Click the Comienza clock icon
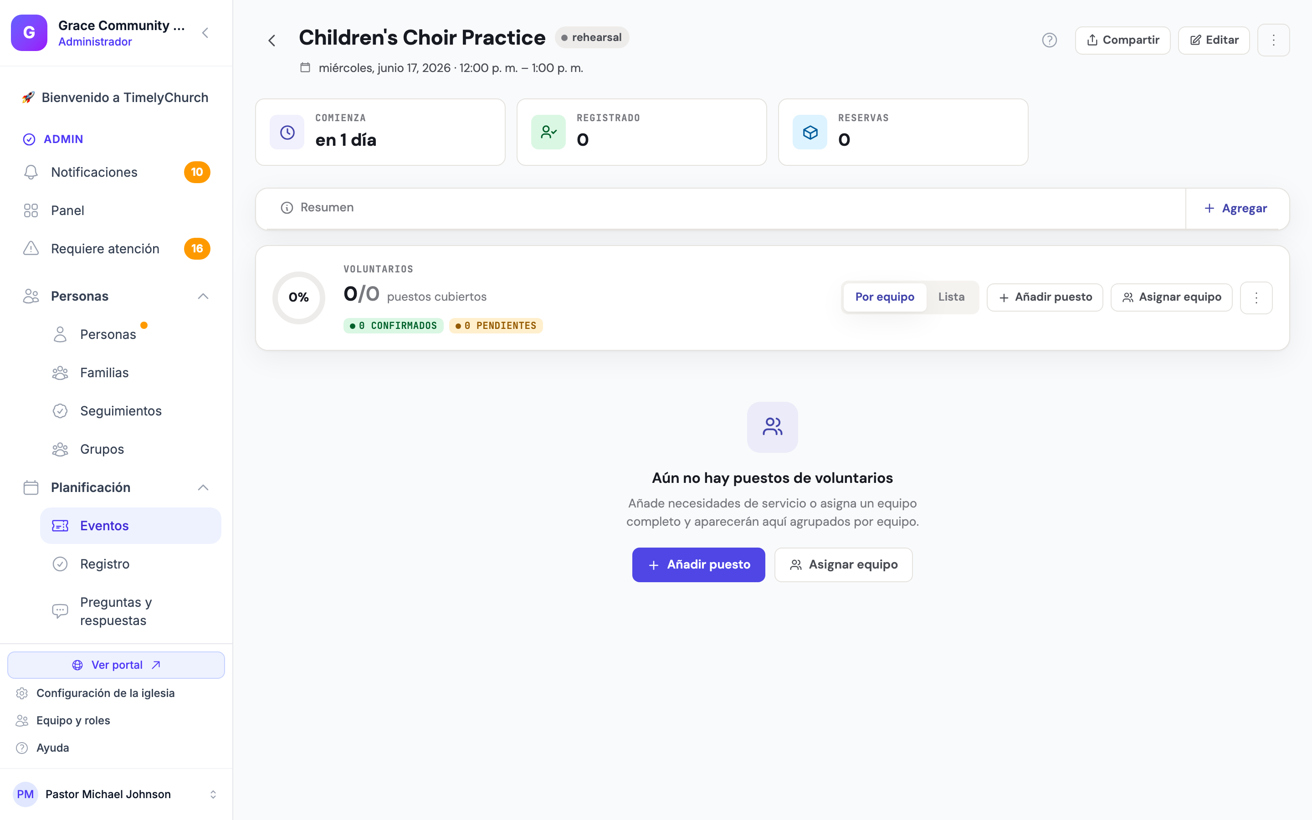This screenshot has height=820, width=1312. (x=287, y=132)
